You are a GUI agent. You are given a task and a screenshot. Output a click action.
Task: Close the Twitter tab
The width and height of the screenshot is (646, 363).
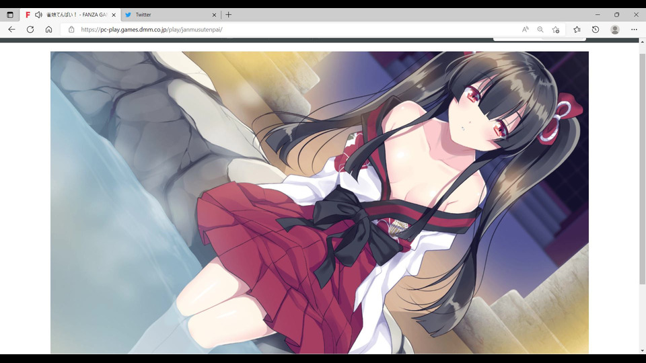214,15
